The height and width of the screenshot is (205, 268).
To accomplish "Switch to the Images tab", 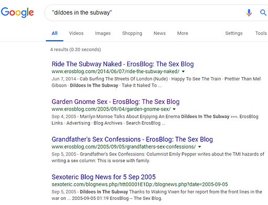I will point(103,33).
